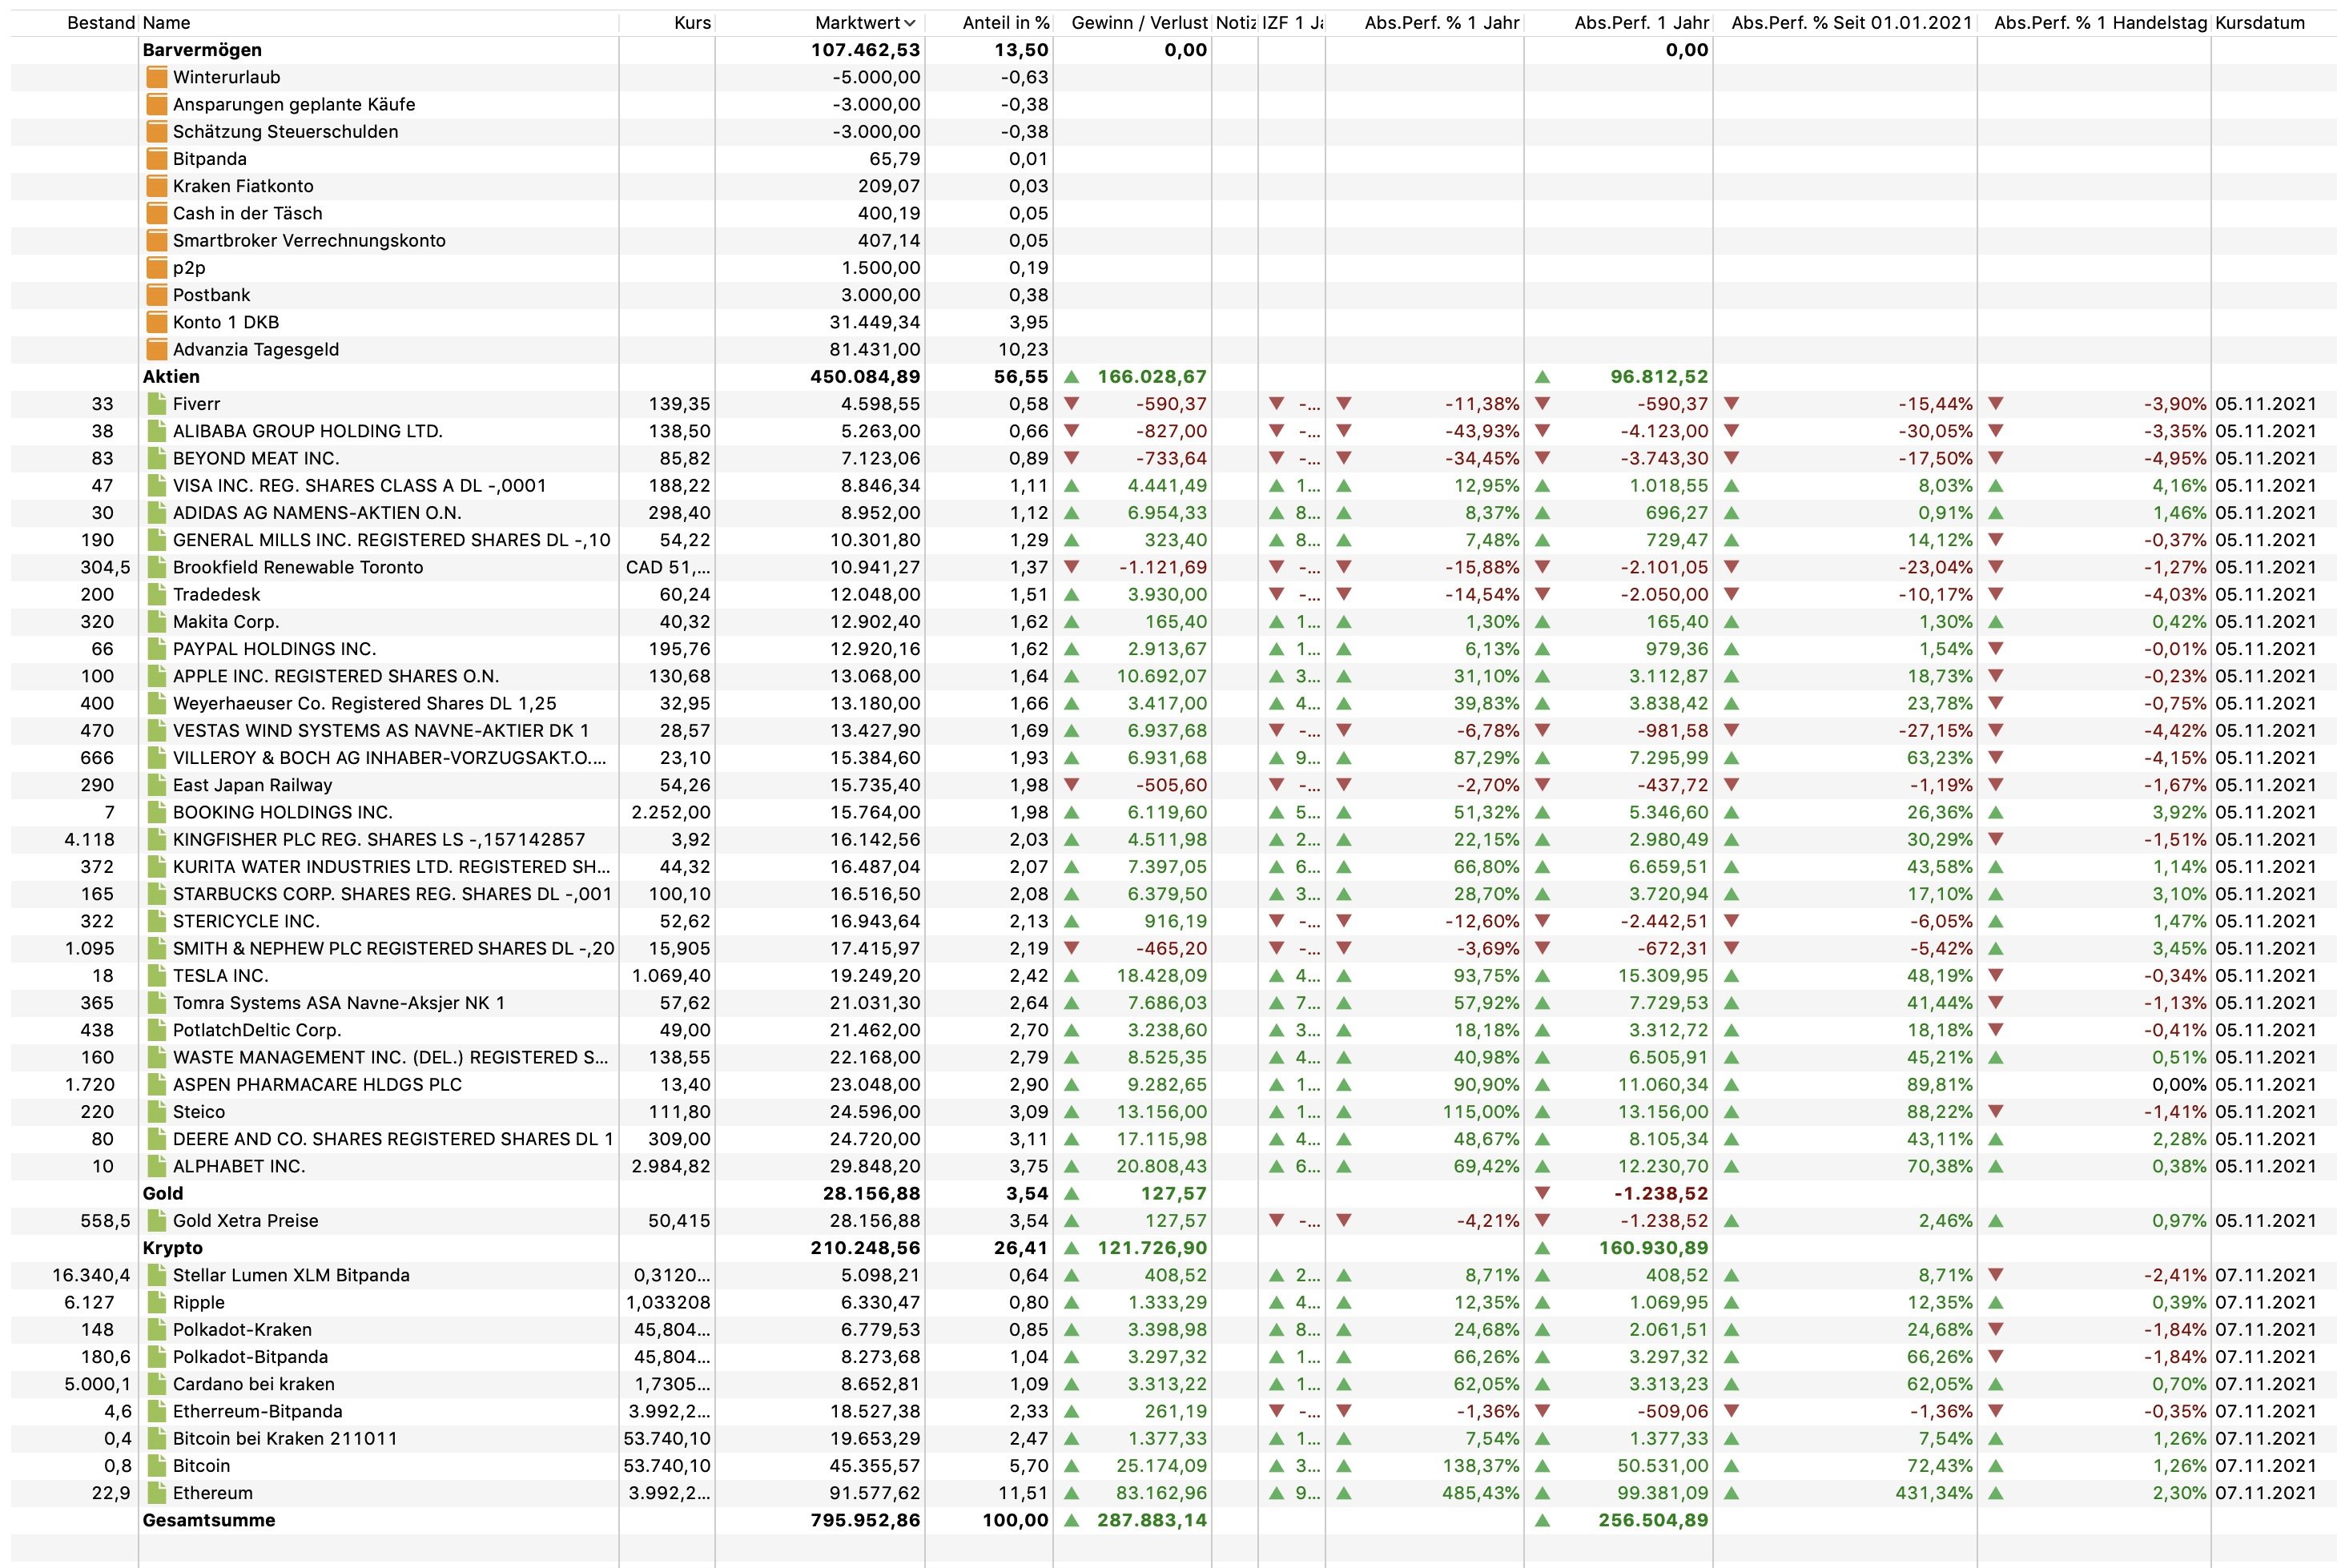
Task: Select the Barvermögen category row
Action: [x=202, y=50]
